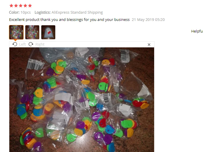203x152 pixels.
Task: Click the 'Right' rotate label
Action: pos(40,44)
